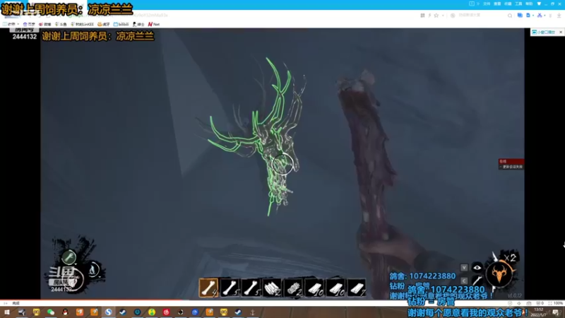Expand the arrow beside the scissors icon
This screenshot has height=318, width=565.
click(x=545, y=16)
